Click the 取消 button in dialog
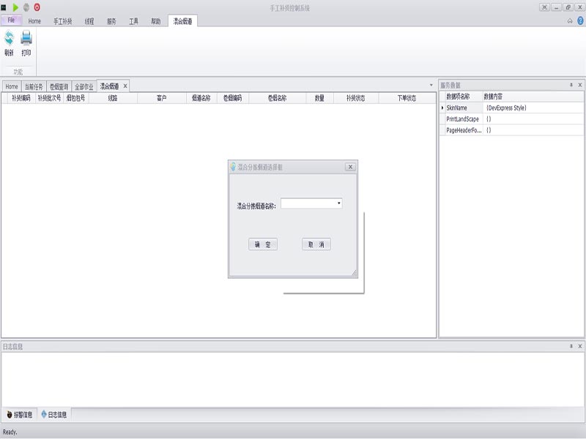Image resolution: width=586 pixels, height=439 pixels. [x=316, y=244]
